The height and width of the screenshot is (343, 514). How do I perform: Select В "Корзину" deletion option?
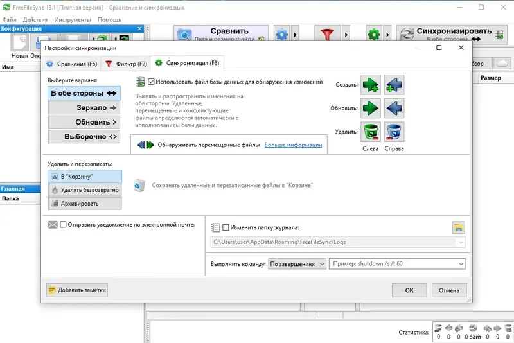coord(85,177)
